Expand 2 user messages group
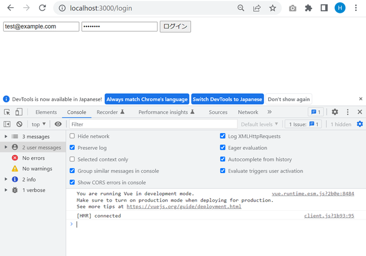This screenshot has width=366, height=256. click(6, 147)
